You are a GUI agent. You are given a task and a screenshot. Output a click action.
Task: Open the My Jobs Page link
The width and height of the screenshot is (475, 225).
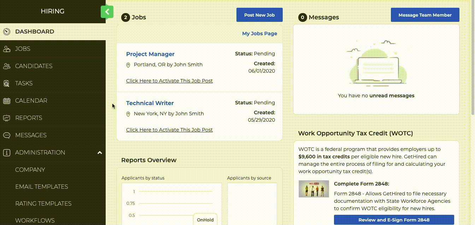click(259, 33)
